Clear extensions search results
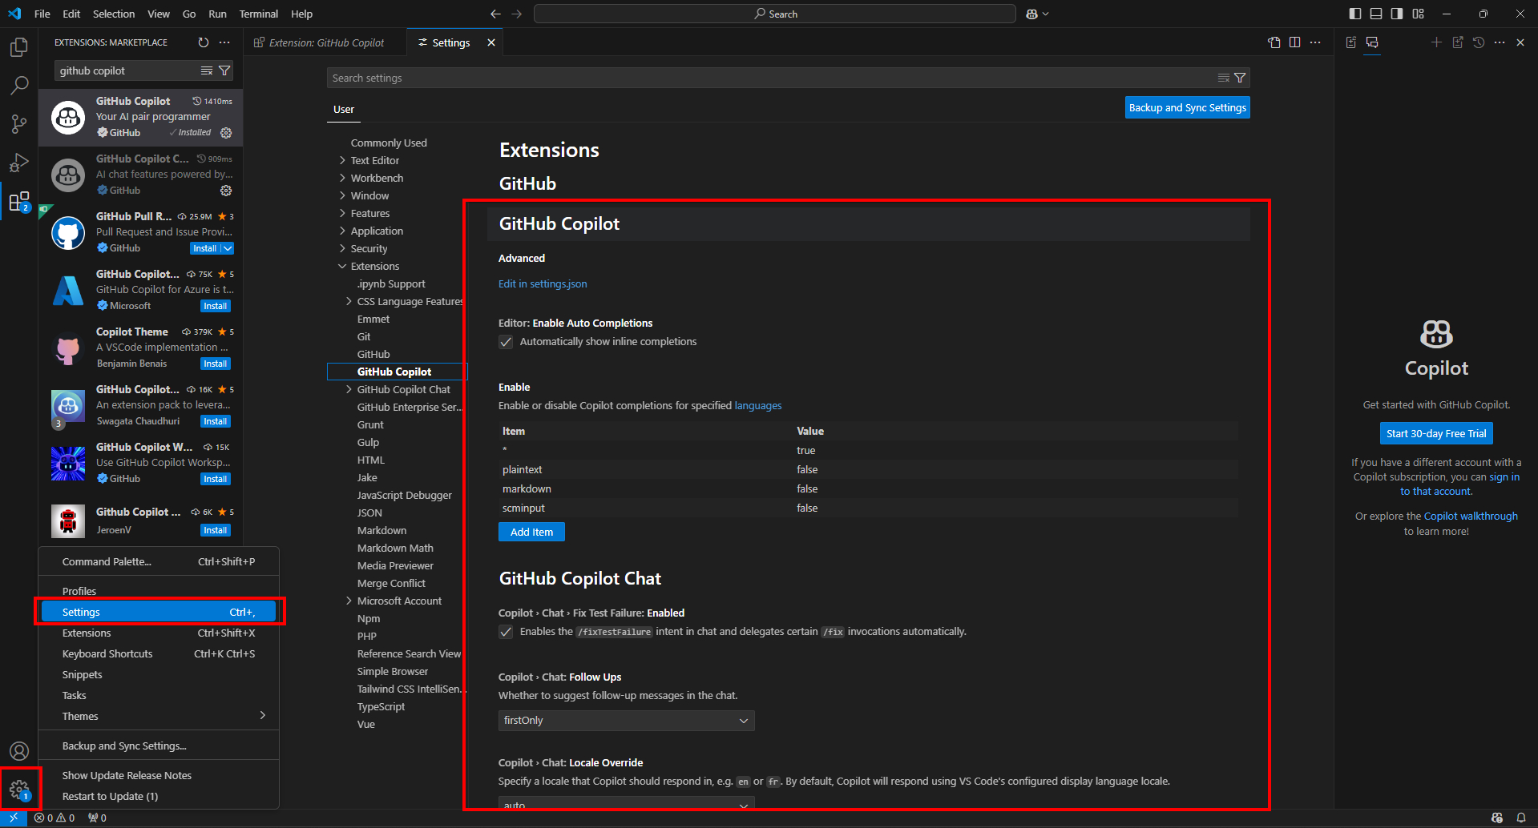1538x828 pixels. tap(207, 70)
